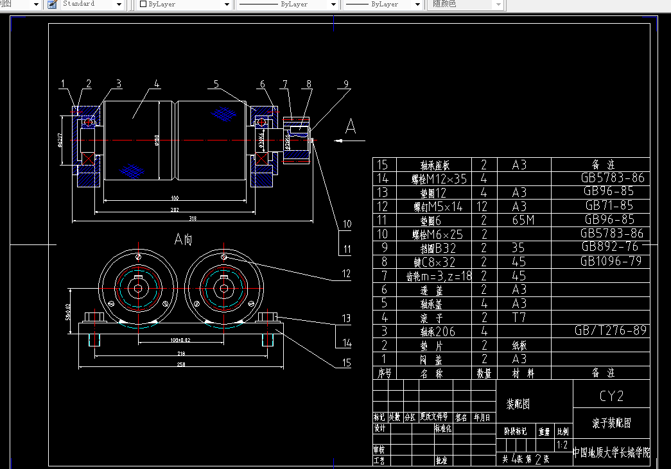671x469 pixels.
Task: Click the GB/T276-89 standard text
Action: point(611,330)
